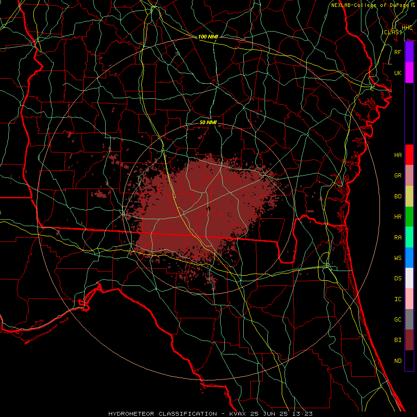The width and height of the screenshot is (417, 417).
Task: Click the UK magenta legend swatch
Action: (x=409, y=73)
